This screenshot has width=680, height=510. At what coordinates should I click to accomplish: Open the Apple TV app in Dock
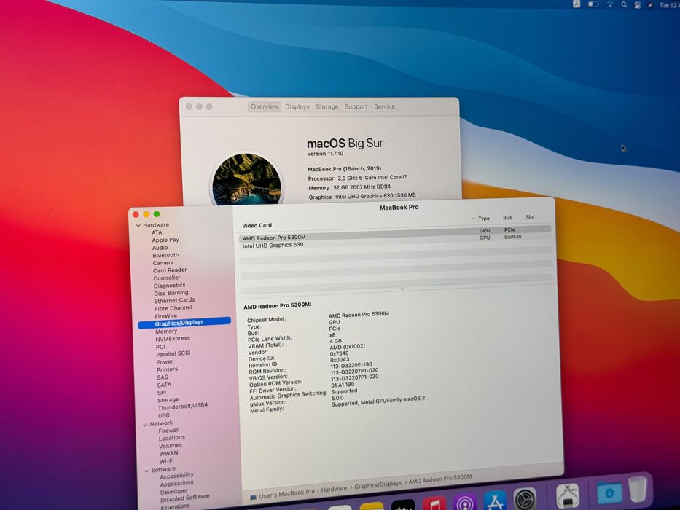(x=403, y=506)
